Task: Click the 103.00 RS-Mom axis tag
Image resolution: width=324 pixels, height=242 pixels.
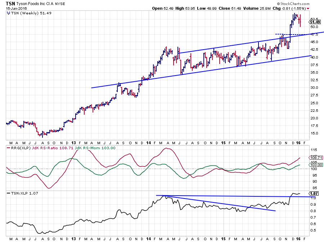Action: point(316,165)
